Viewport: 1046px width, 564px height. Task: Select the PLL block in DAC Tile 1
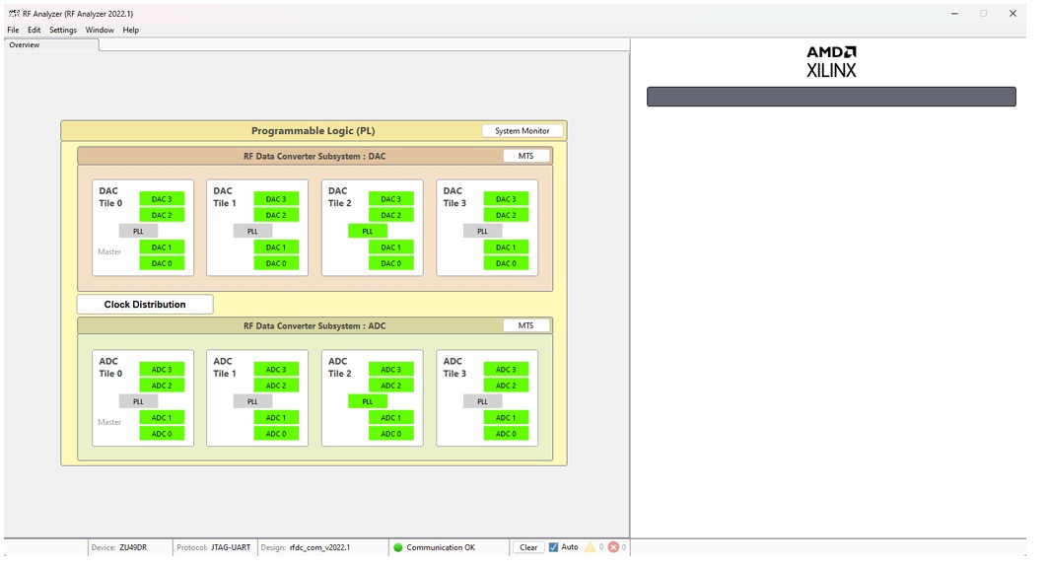[252, 231]
